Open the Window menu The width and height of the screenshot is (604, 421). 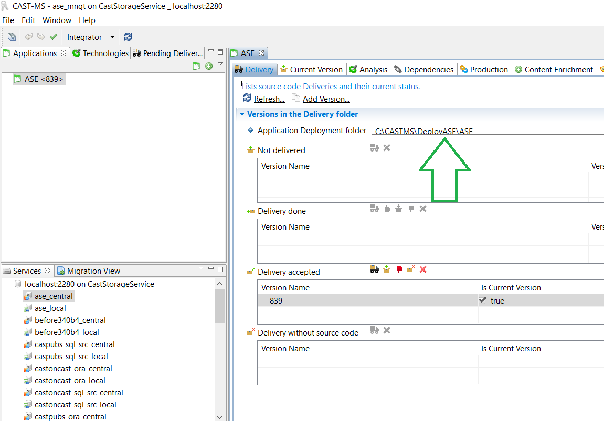(x=57, y=20)
